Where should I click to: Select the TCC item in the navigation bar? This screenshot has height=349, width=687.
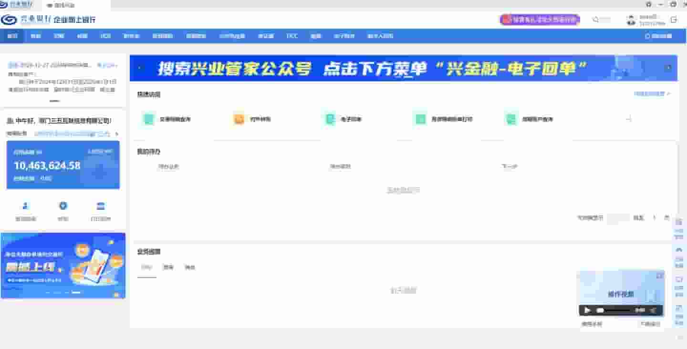(292, 36)
